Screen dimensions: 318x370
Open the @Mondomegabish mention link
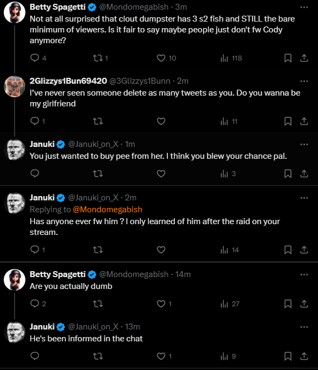coord(107,210)
